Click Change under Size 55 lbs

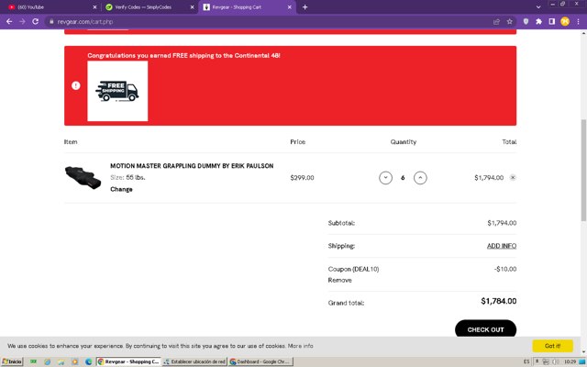tap(121, 189)
